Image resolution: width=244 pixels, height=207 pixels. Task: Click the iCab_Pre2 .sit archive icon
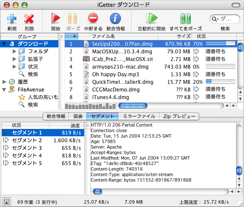tap(86, 59)
